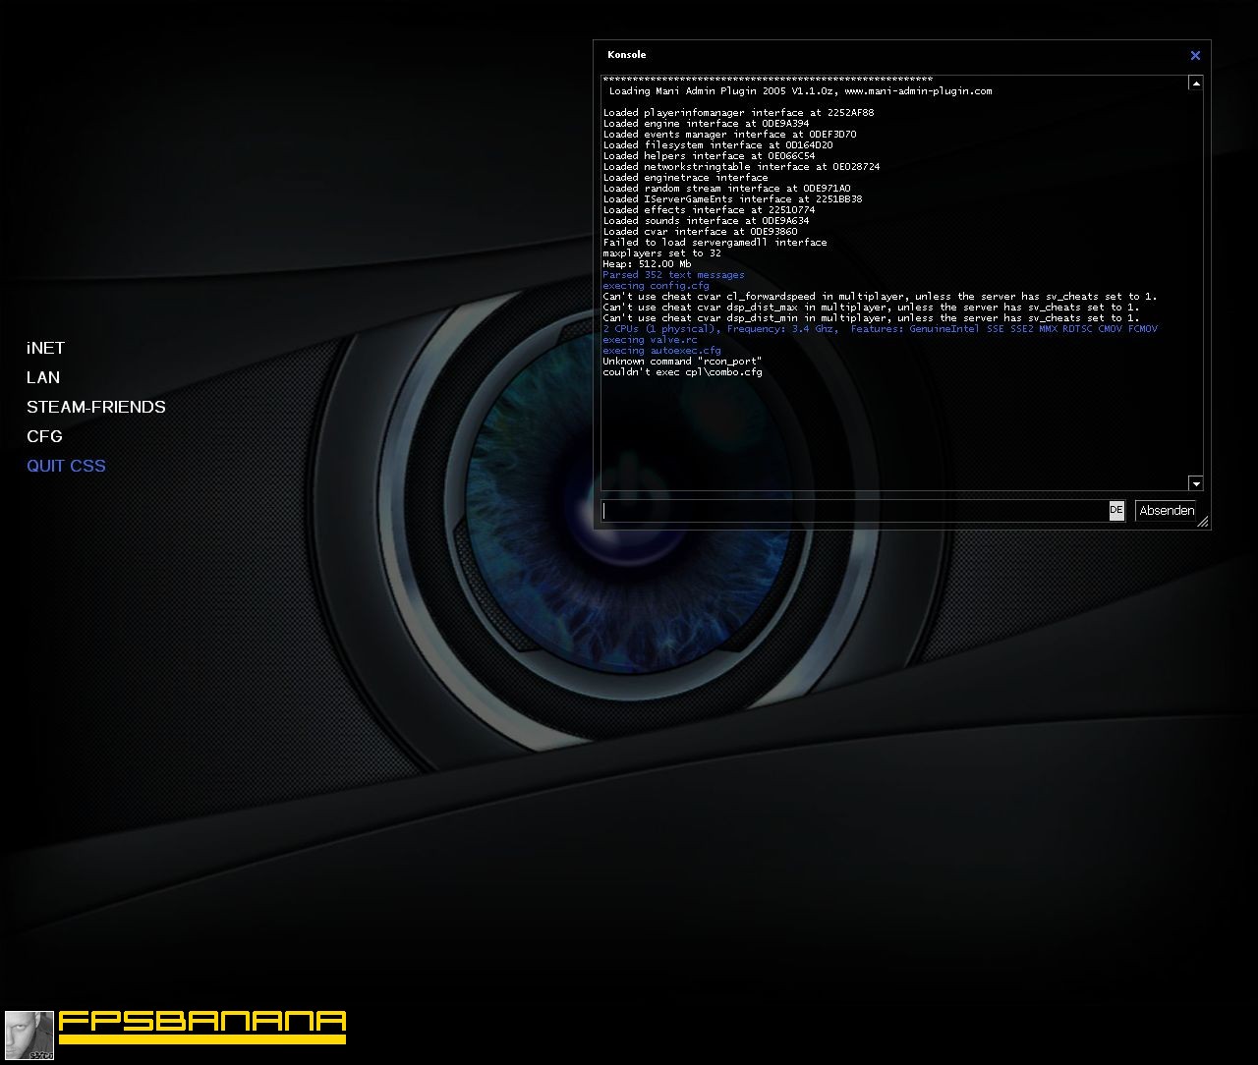The width and height of the screenshot is (1258, 1065).
Task: Click the DE language indicator
Action: pos(1115,511)
